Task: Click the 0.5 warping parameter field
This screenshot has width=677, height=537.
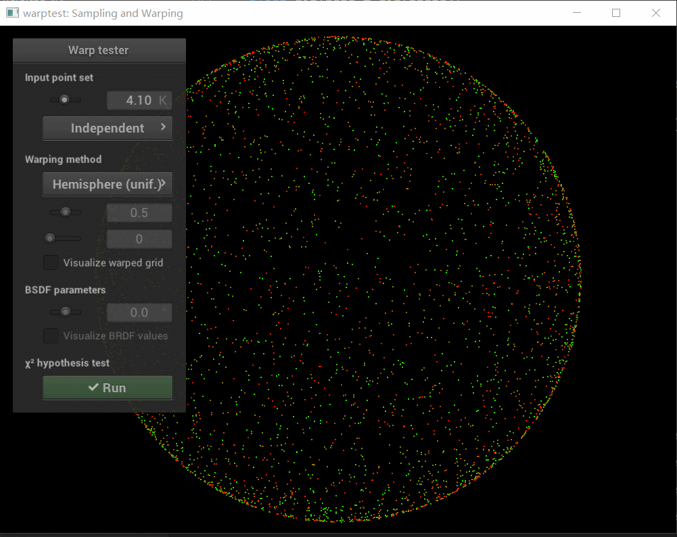Action: [139, 213]
